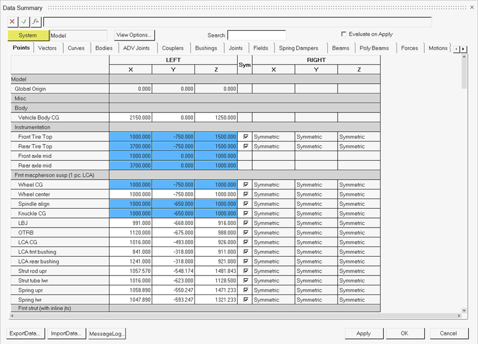Click the vertical scrollbar down arrow
Screen dimensions: 478x344
(464, 310)
